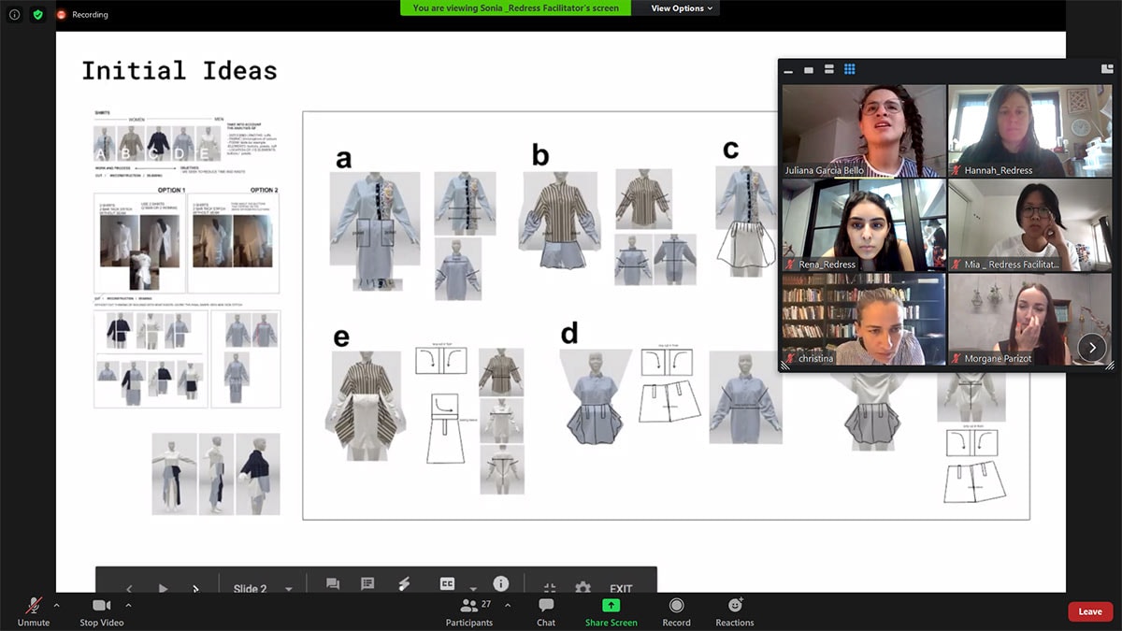Click the red Leave button

[1090, 611]
